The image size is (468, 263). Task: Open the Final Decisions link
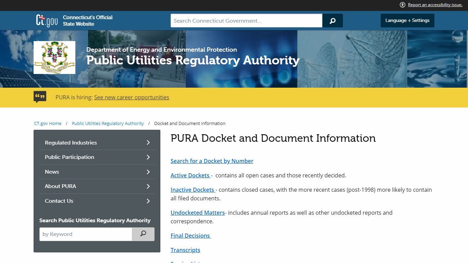(x=190, y=236)
